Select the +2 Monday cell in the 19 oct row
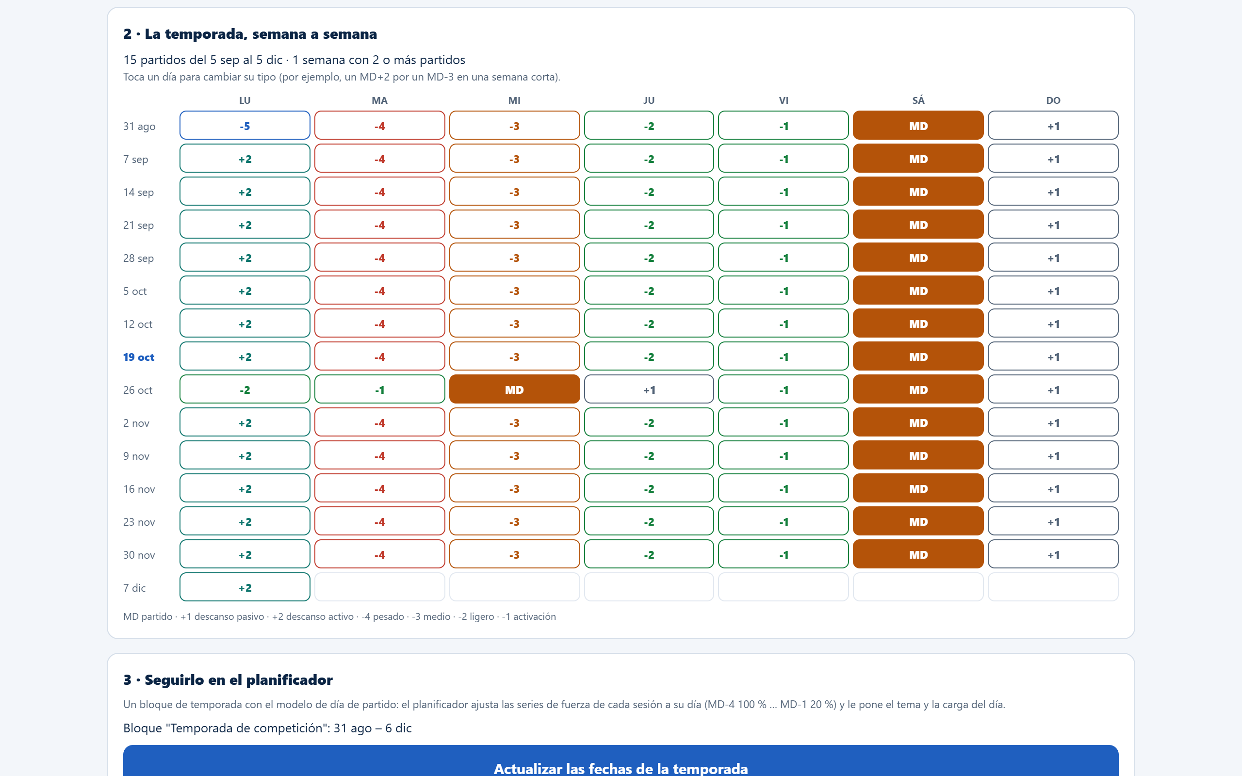 (245, 356)
